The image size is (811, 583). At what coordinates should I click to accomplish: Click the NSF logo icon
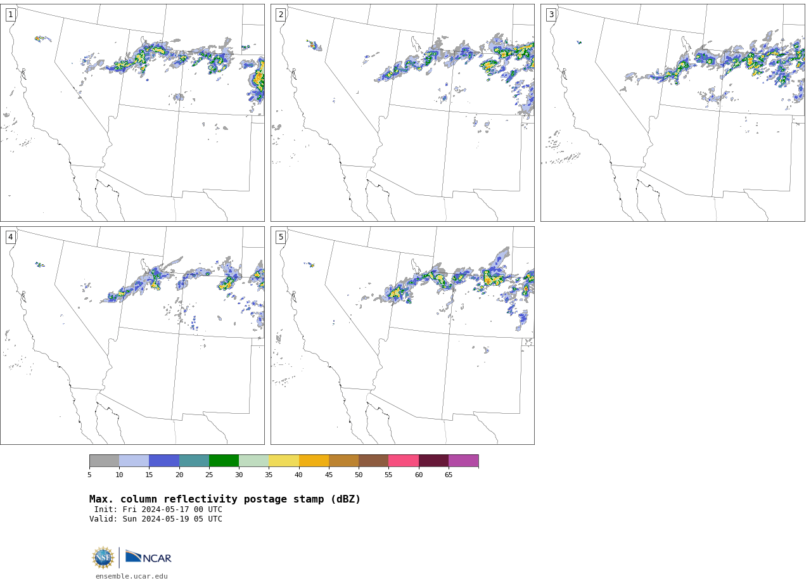pyautogui.click(x=103, y=558)
